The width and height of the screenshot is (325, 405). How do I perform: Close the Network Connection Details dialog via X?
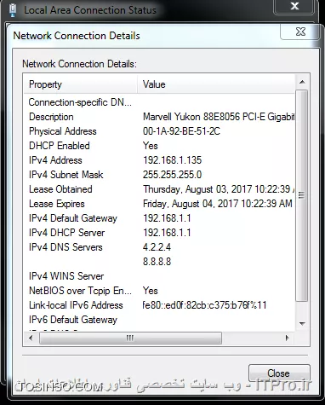coord(300,32)
